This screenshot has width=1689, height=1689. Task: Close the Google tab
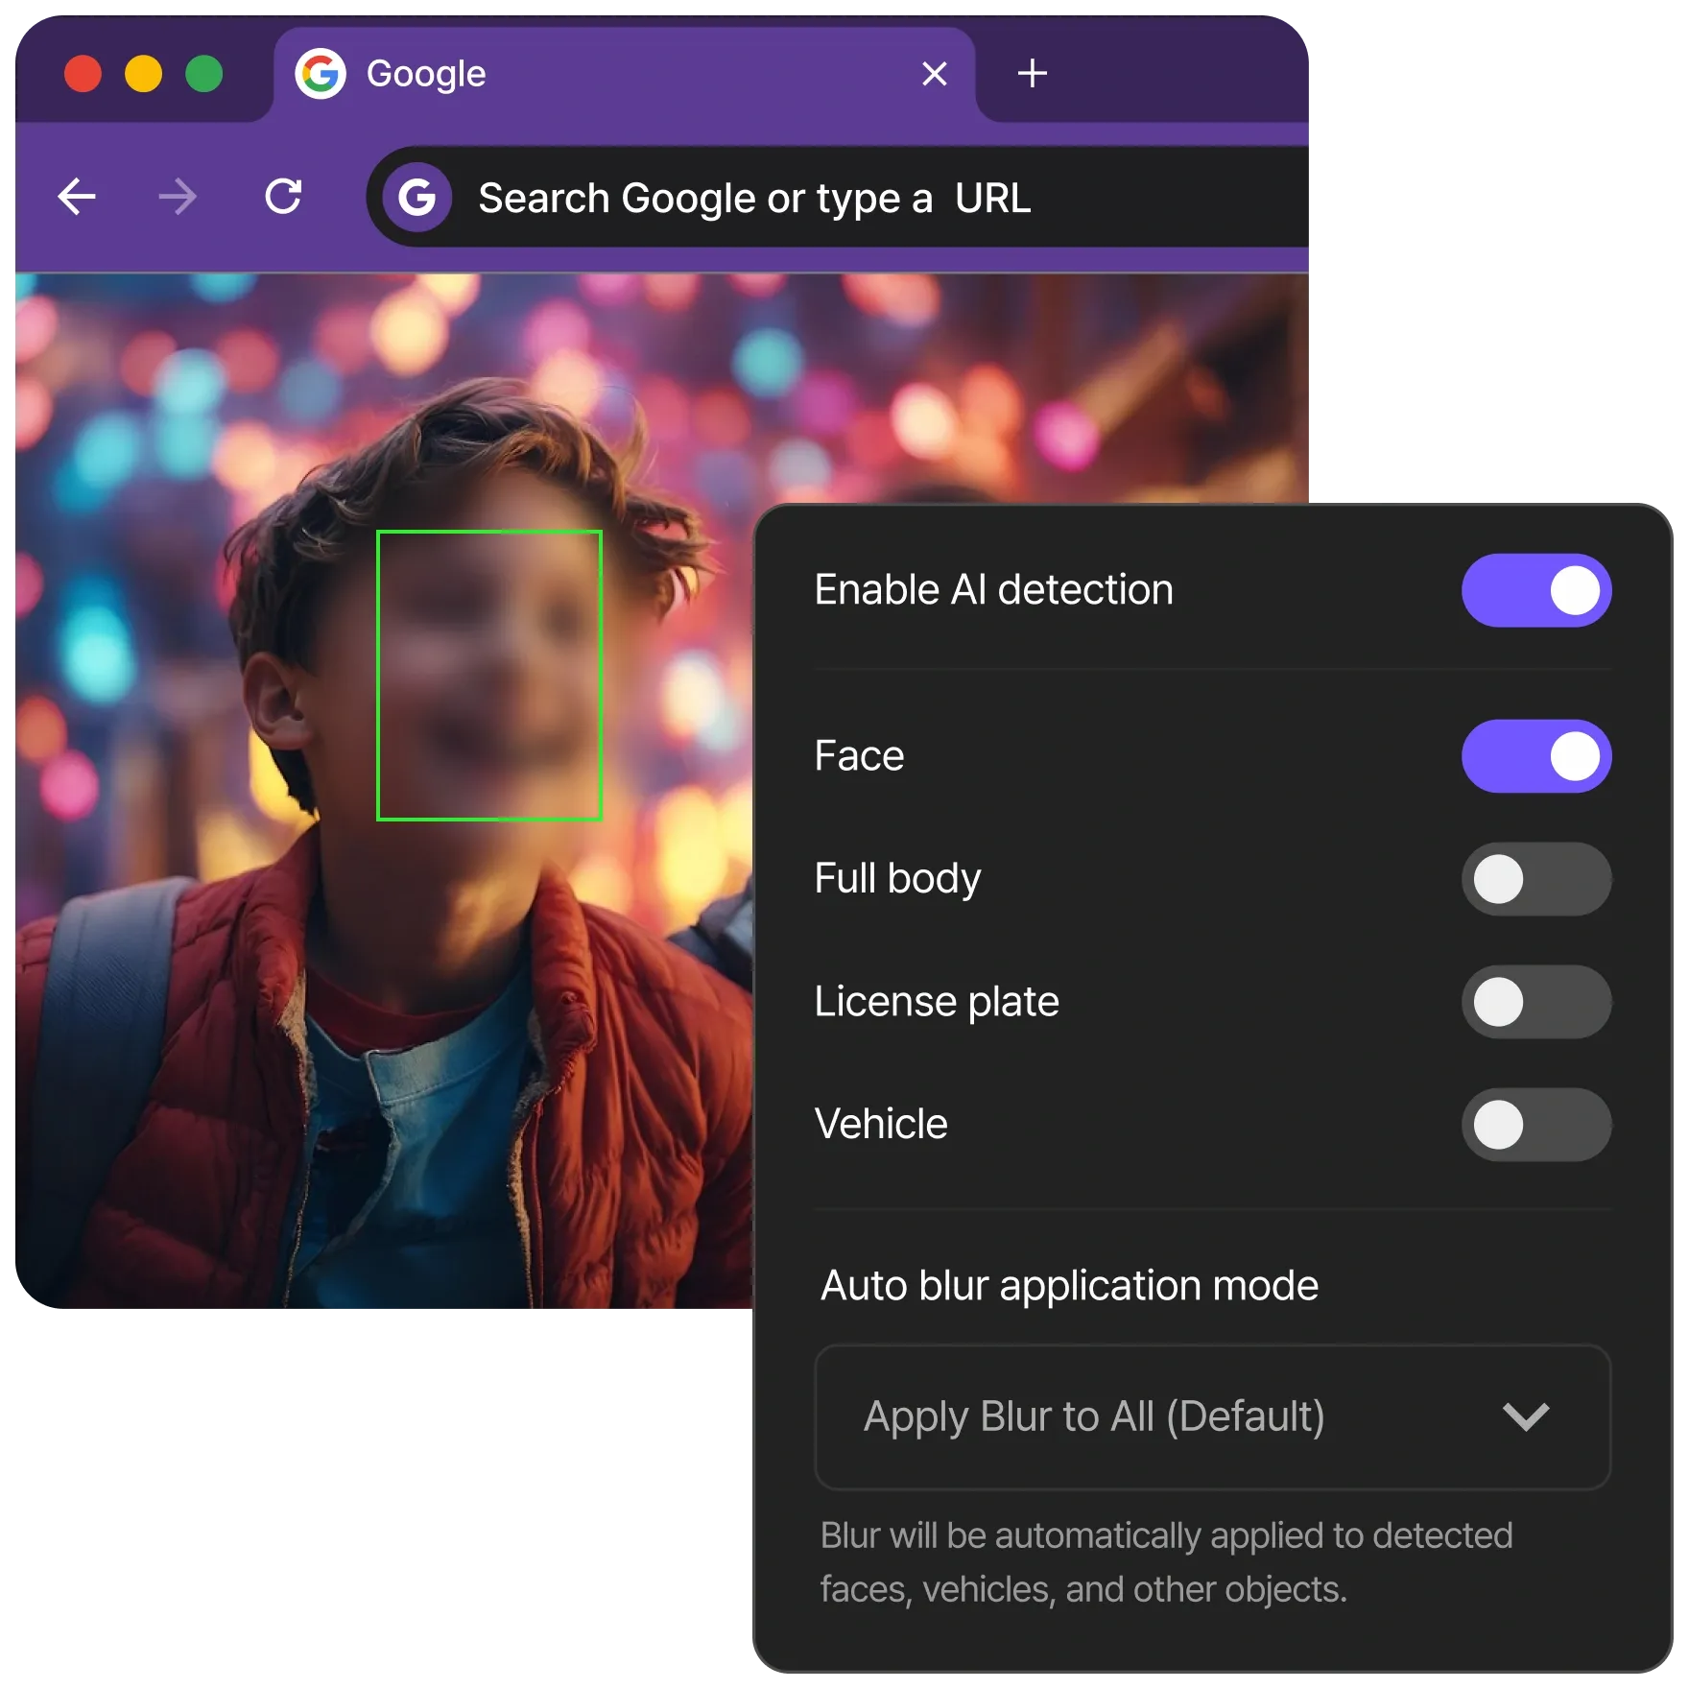point(934,74)
